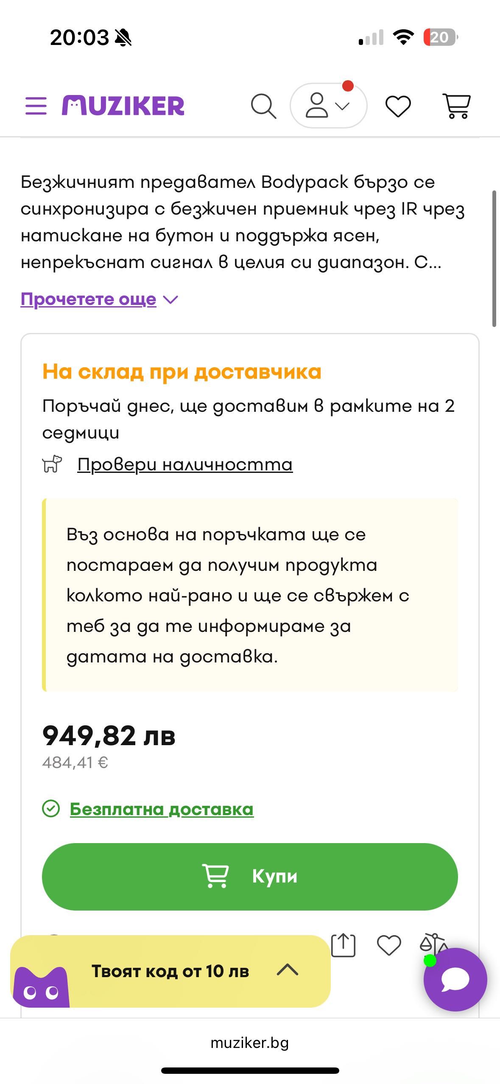The height and width of the screenshot is (1084, 500).
Task: Tap the share icon below Buy button
Action: tap(343, 945)
